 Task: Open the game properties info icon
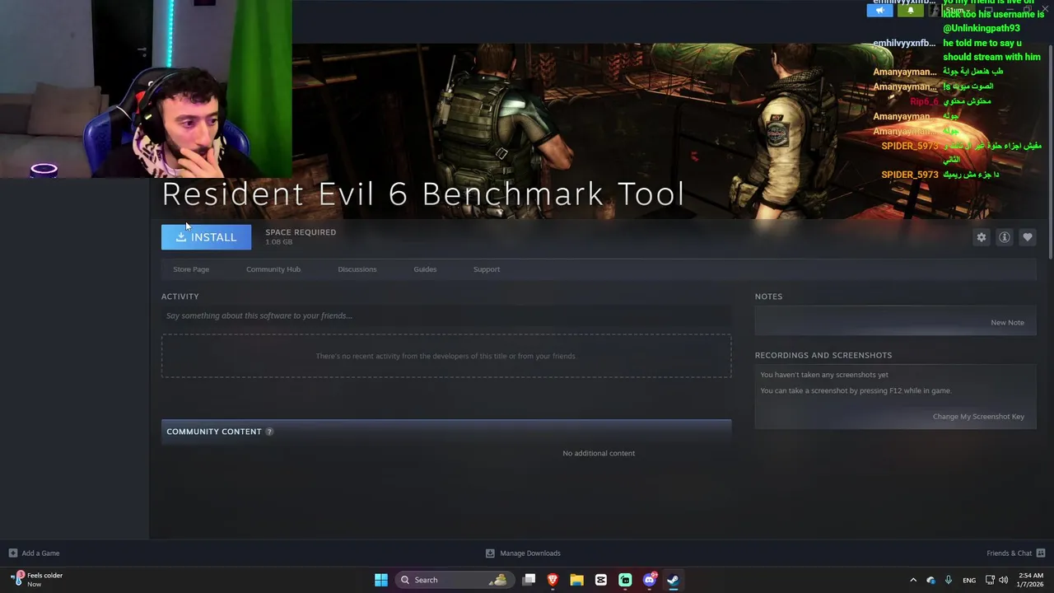(x=1005, y=237)
